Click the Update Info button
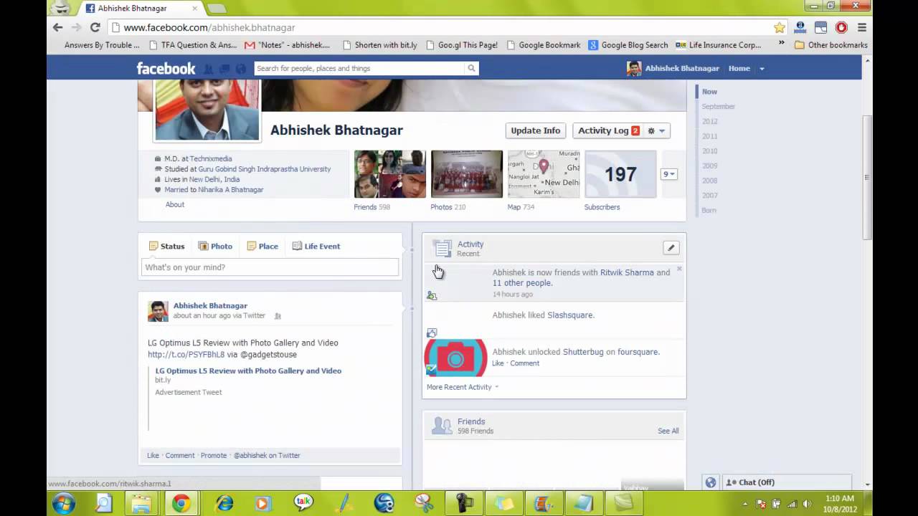Screen dimensions: 918x516 (x=535, y=130)
